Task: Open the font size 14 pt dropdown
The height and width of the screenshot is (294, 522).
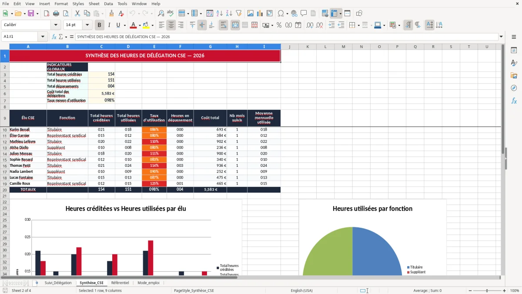Action: (87, 25)
